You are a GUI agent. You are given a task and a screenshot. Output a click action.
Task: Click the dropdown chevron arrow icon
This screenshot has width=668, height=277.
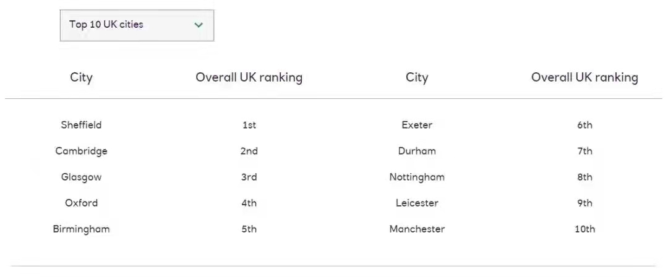coord(199,25)
